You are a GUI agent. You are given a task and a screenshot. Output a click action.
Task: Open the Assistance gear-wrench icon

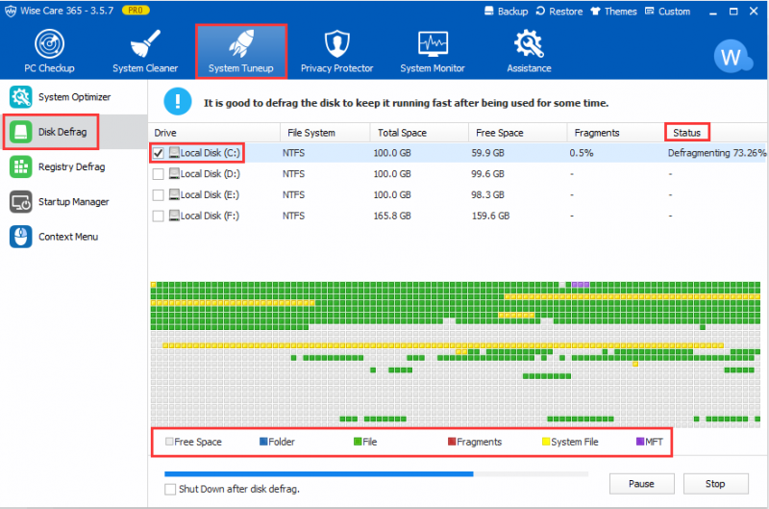click(529, 43)
